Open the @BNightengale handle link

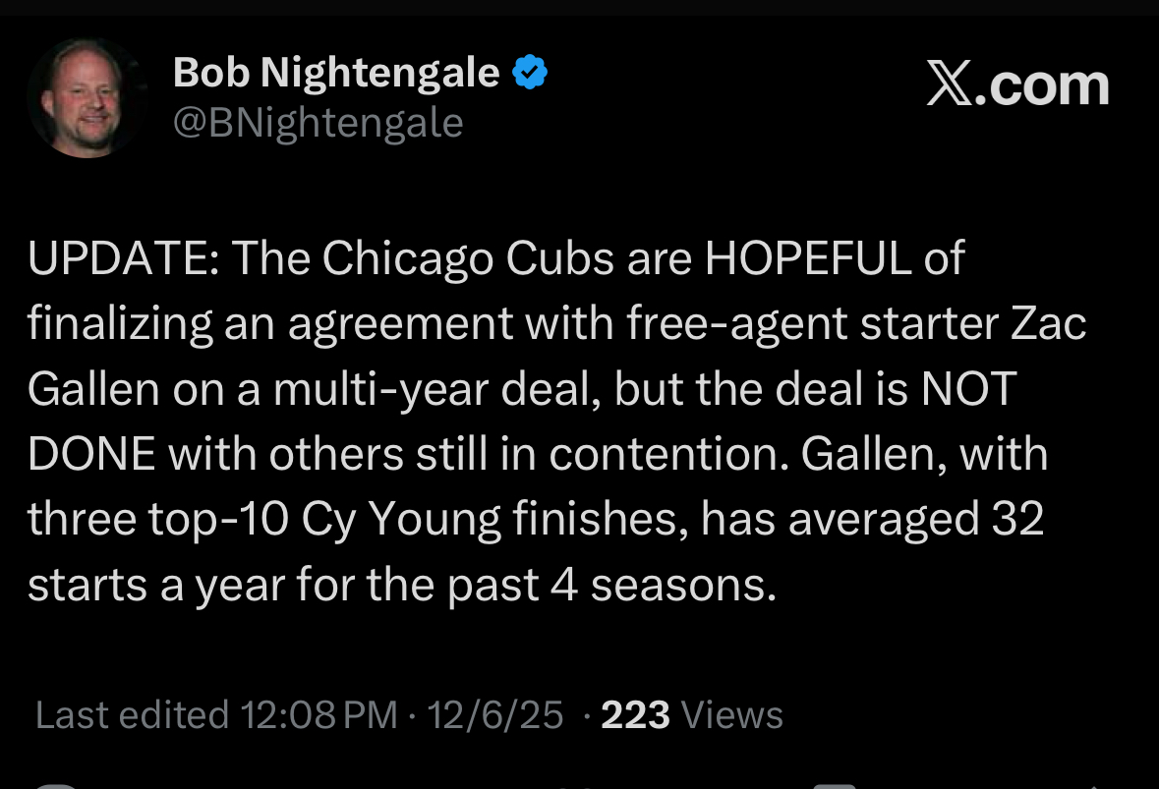click(x=318, y=123)
